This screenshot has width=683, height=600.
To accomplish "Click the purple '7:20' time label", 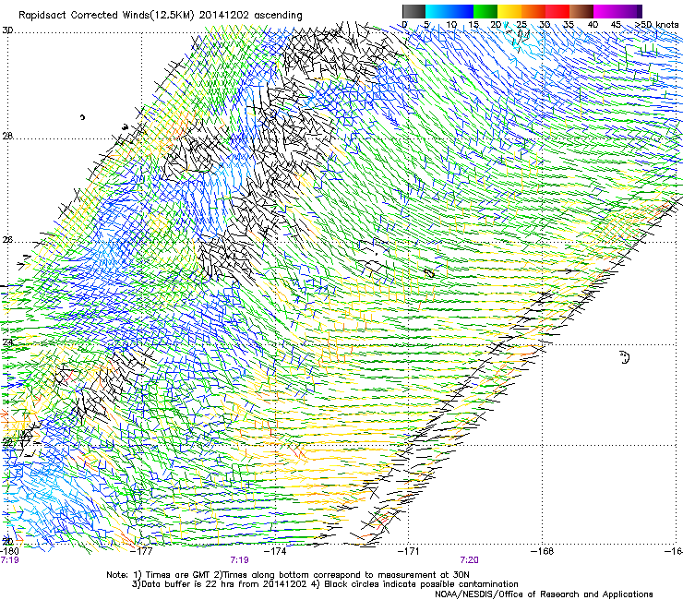I will pyautogui.click(x=469, y=560).
